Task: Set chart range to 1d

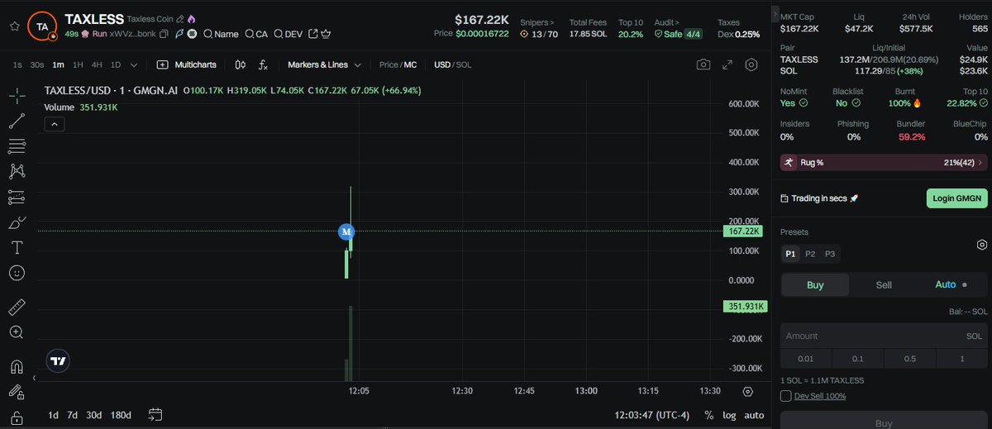Action: [x=54, y=415]
